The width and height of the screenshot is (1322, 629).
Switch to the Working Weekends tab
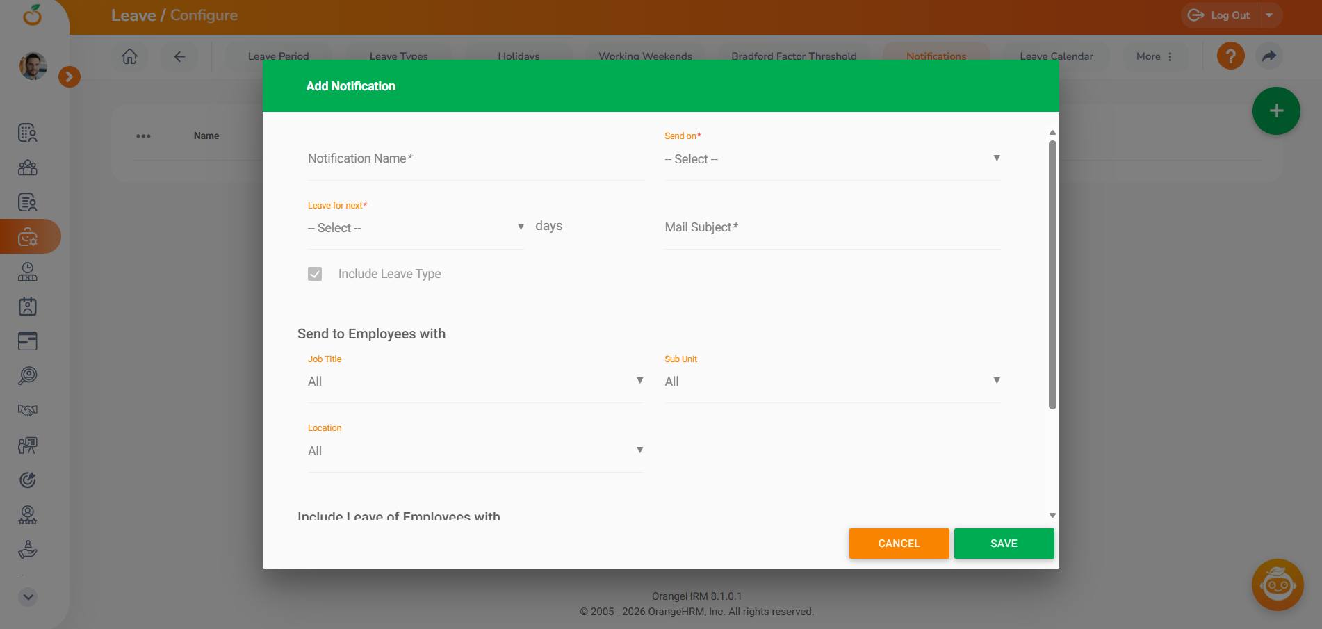[x=646, y=56]
